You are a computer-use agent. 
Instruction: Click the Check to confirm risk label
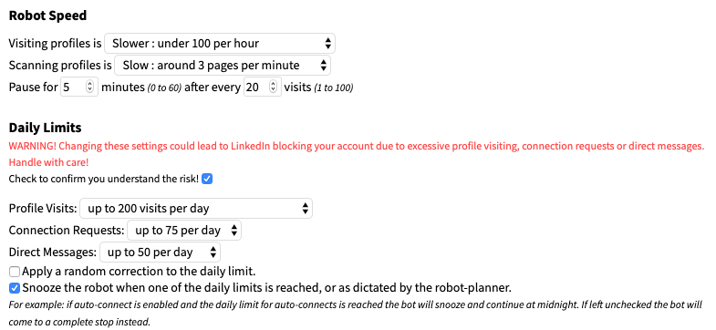click(x=104, y=179)
